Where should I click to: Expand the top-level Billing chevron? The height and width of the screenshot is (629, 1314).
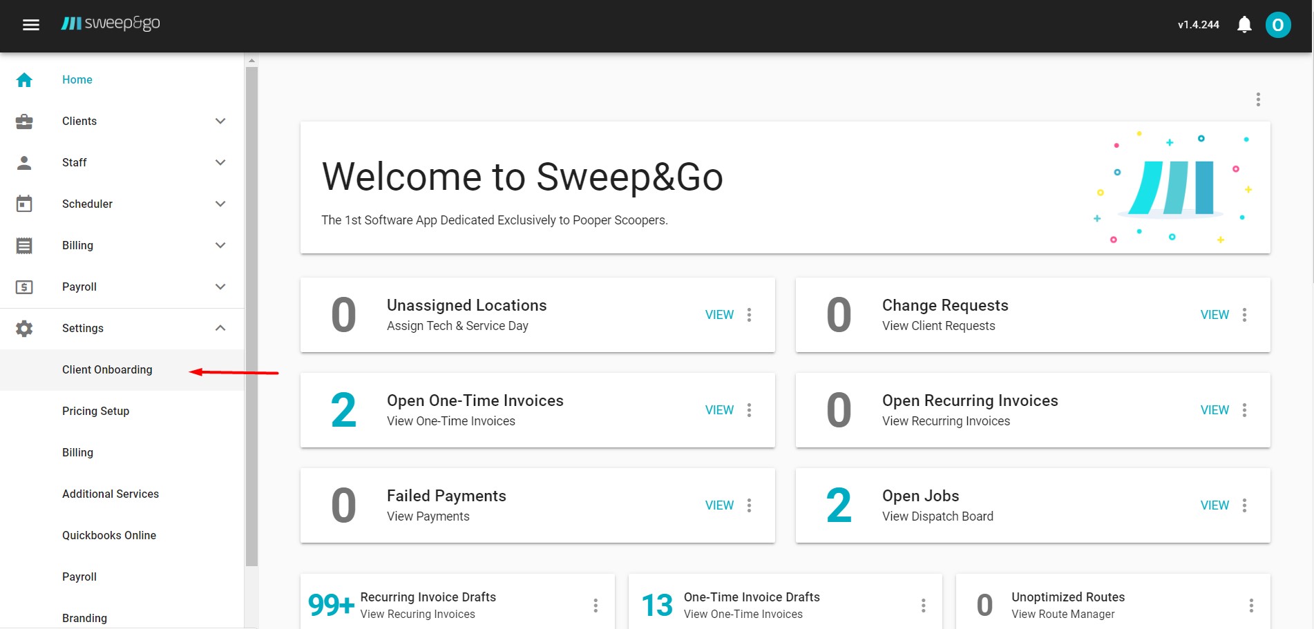pyautogui.click(x=220, y=245)
